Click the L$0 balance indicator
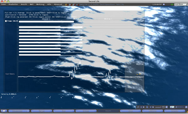 [x=172, y=4]
